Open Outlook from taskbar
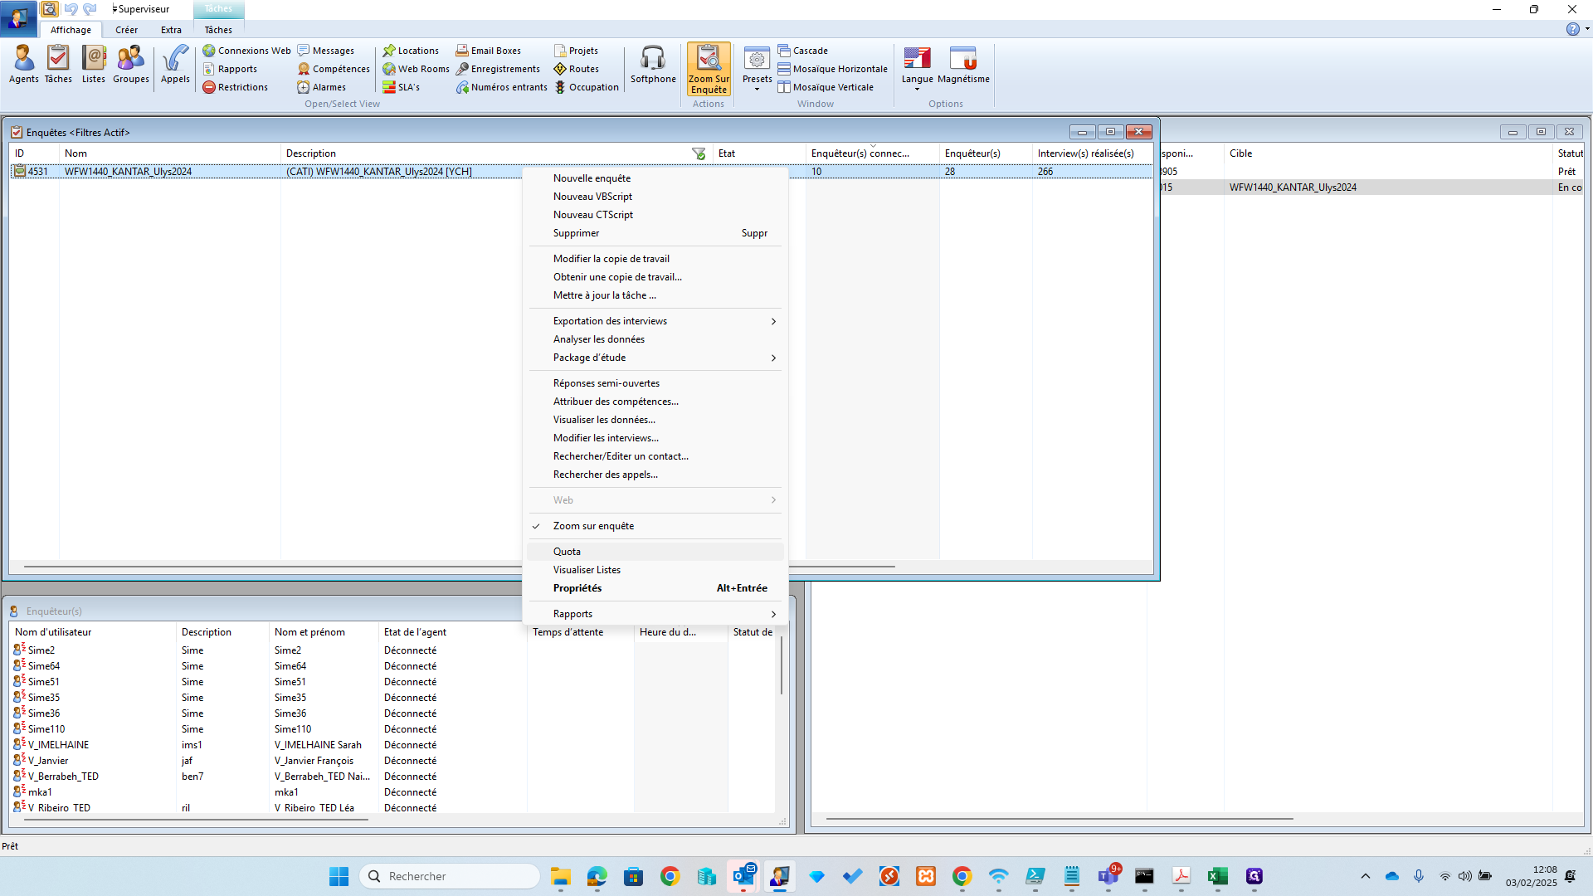Image resolution: width=1593 pixels, height=896 pixels. coord(743,876)
